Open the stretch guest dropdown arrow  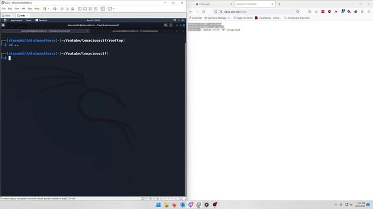click(x=114, y=9)
